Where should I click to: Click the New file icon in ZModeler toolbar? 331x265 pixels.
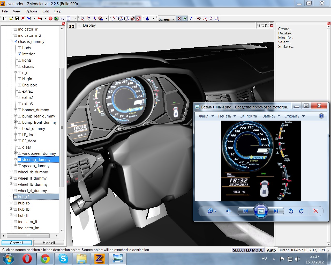pyautogui.click(x=5, y=18)
